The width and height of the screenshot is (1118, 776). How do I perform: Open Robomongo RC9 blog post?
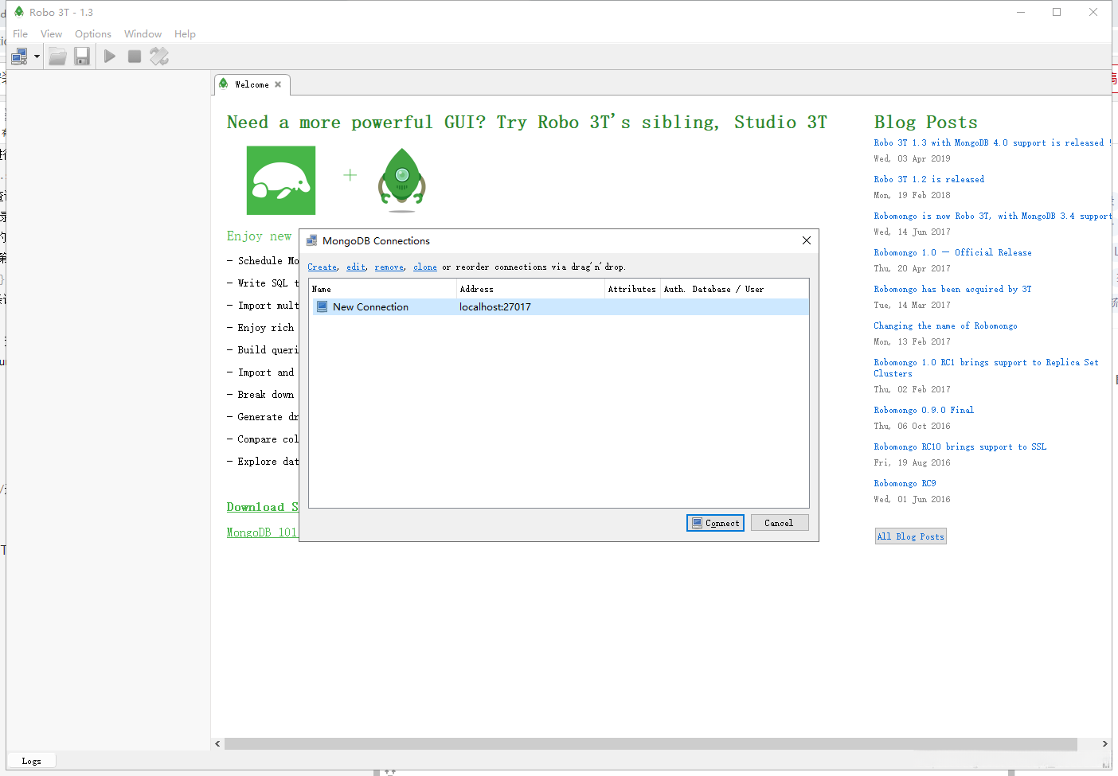[x=905, y=484]
